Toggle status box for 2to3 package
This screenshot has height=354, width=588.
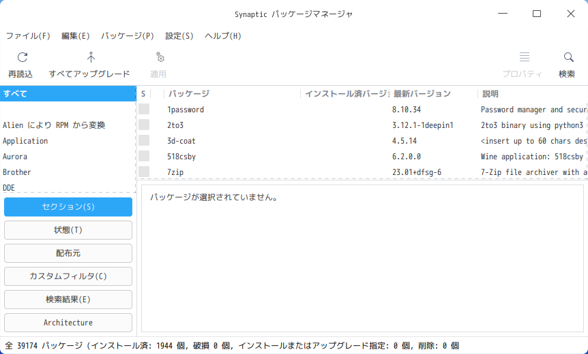click(144, 125)
